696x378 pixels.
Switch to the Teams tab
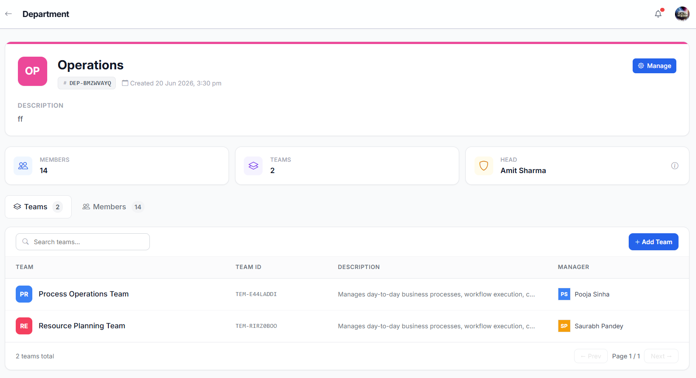pyautogui.click(x=38, y=207)
